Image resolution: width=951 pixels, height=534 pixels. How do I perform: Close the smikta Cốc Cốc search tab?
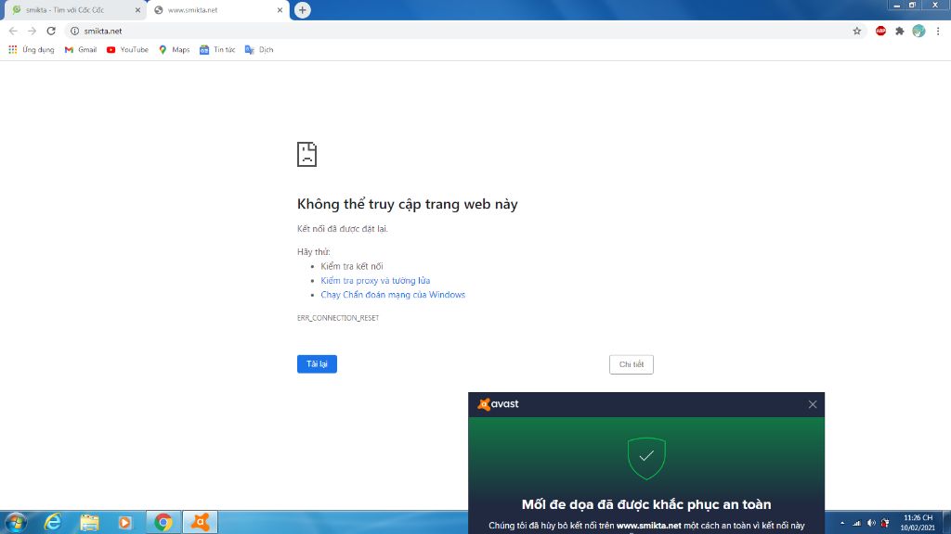137,10
